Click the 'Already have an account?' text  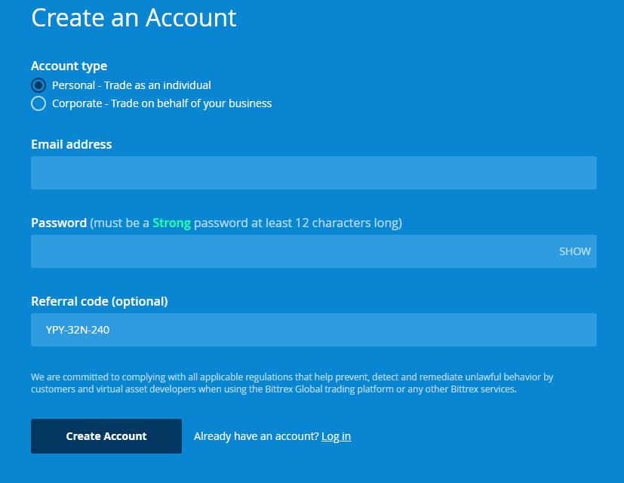pos(257,436)
